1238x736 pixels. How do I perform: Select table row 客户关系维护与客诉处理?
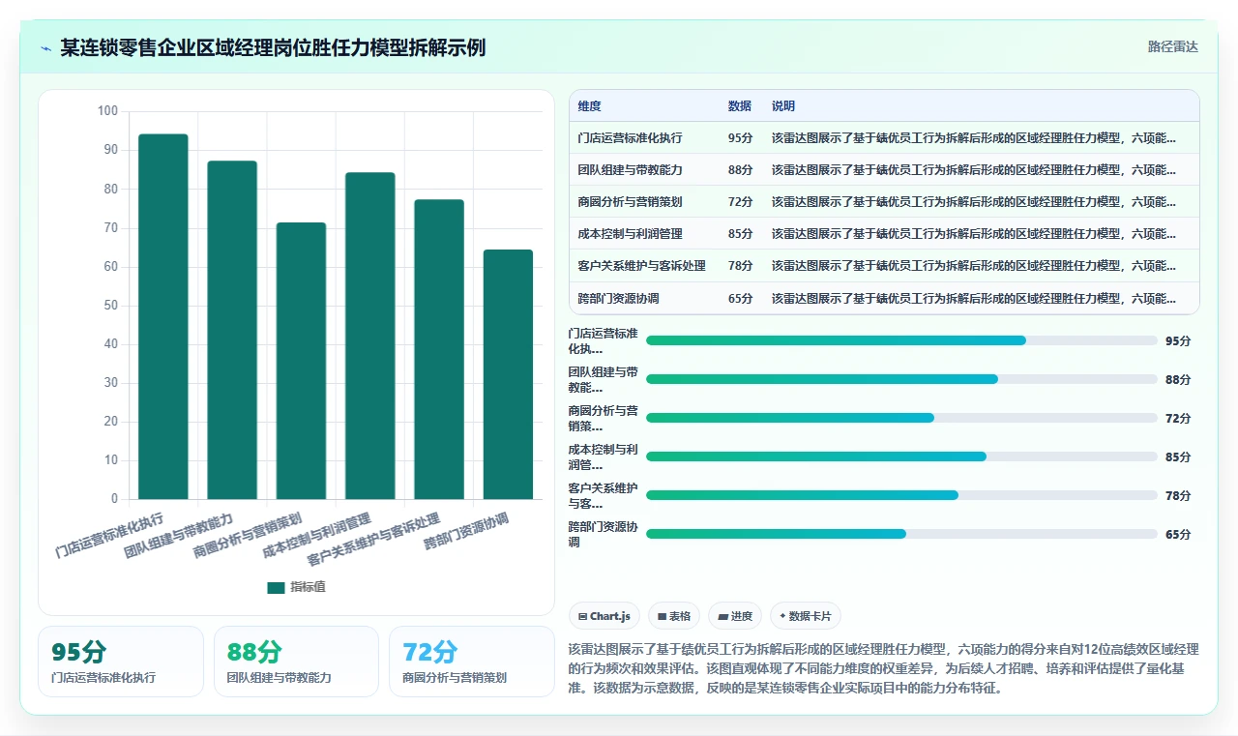[x=884, y=266]
